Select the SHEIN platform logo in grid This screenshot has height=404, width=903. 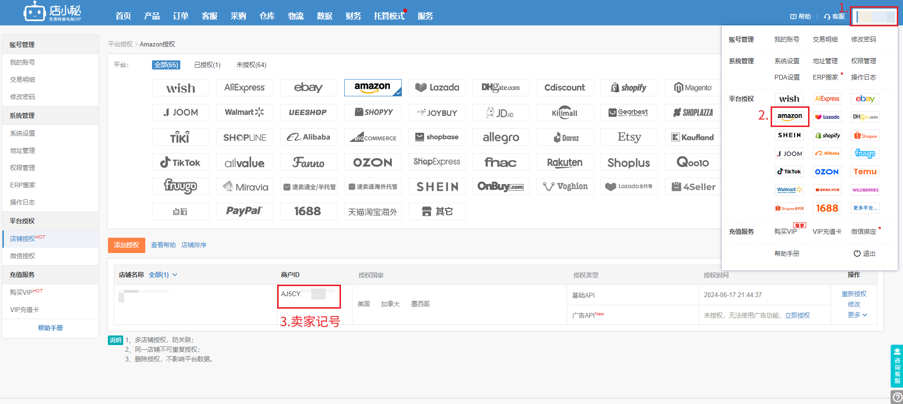437,187
